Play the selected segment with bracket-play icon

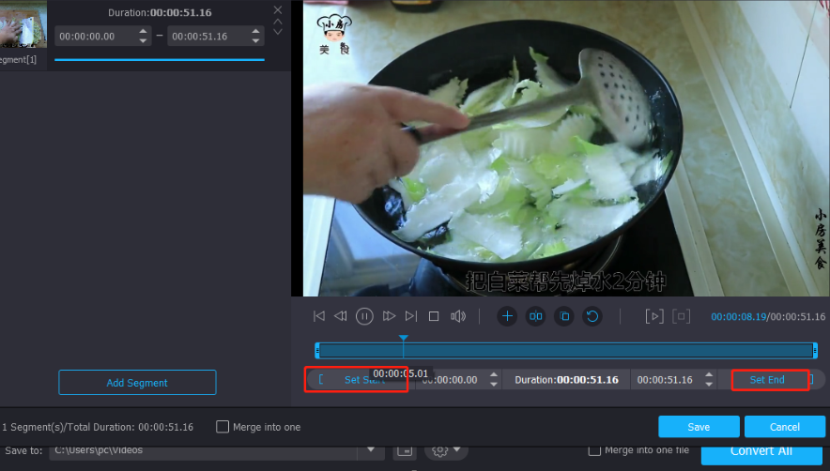tap(654, 316)
